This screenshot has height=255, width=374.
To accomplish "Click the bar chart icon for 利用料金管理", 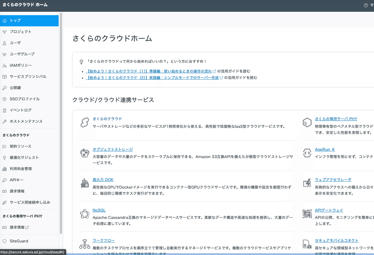I will pyautogui.click(x=4, y=169).
